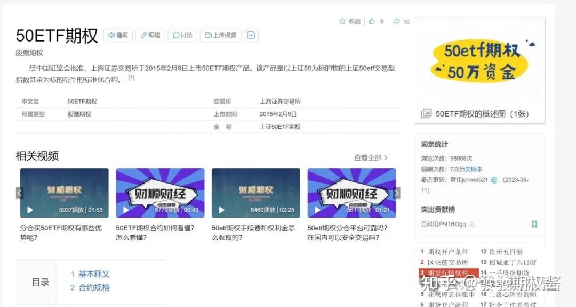The height and width of the screenshot is (307, 576).
Task: Click the badge icon next to 君伟junwei521
Action: click(494, 180)
